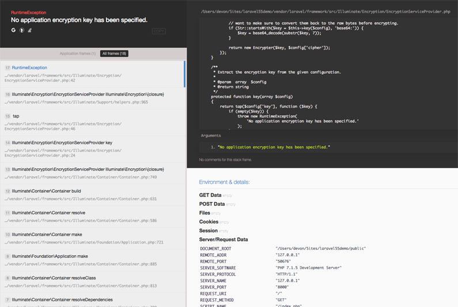Click 'No comments for this stack frame.' text
Screen dimensions: 458x307
click(225, 160)
